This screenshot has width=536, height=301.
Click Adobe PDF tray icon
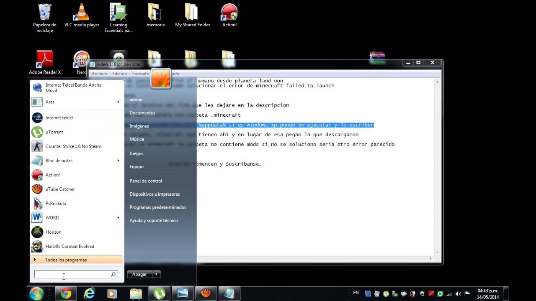[x=431, y=294]
